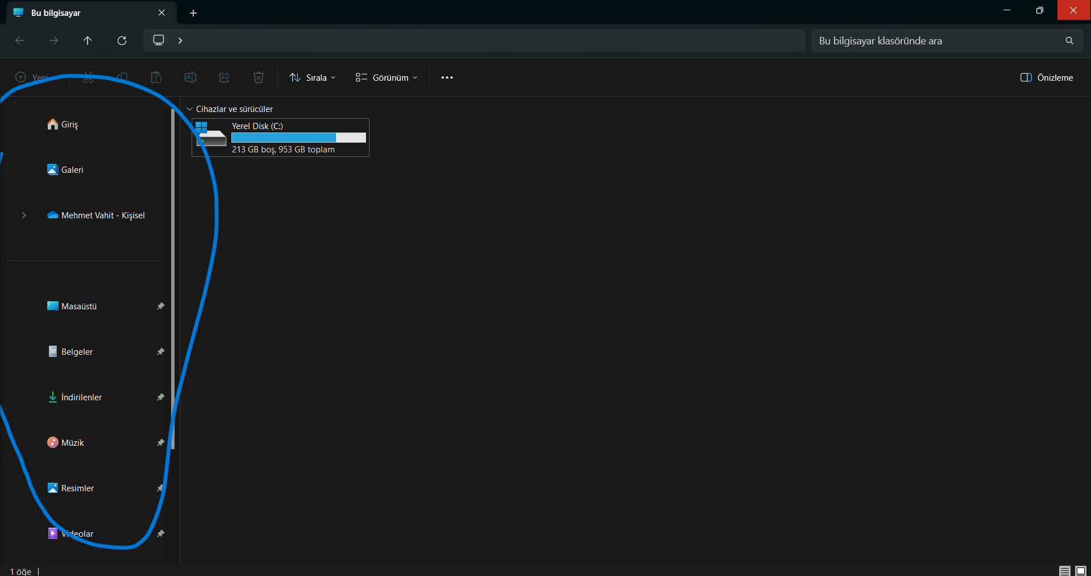This screenshot has height=576, width=1091.
Task: Click the pin icon beside Videolar
Action: tap(160, 533)
